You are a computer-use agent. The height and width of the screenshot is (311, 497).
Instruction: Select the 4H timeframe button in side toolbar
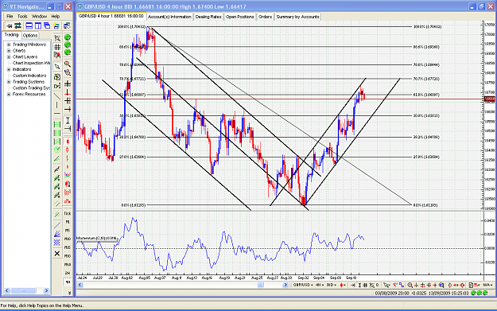point(68,282)
